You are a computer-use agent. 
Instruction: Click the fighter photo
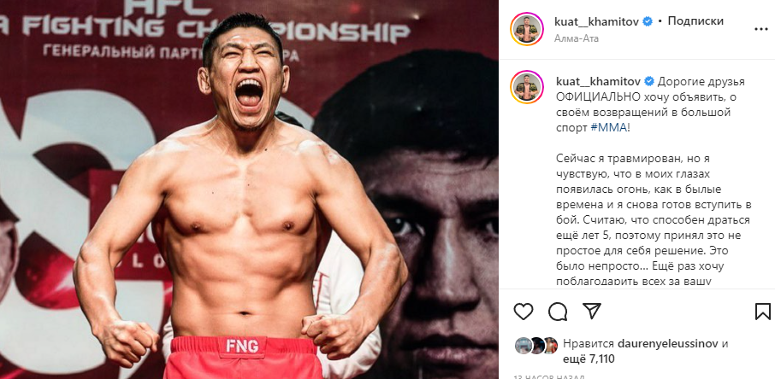coord(249,189)
